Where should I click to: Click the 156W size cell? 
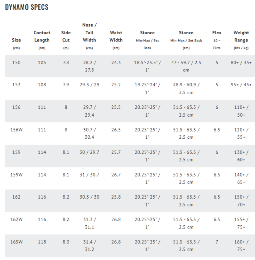[x=16, y=130]
